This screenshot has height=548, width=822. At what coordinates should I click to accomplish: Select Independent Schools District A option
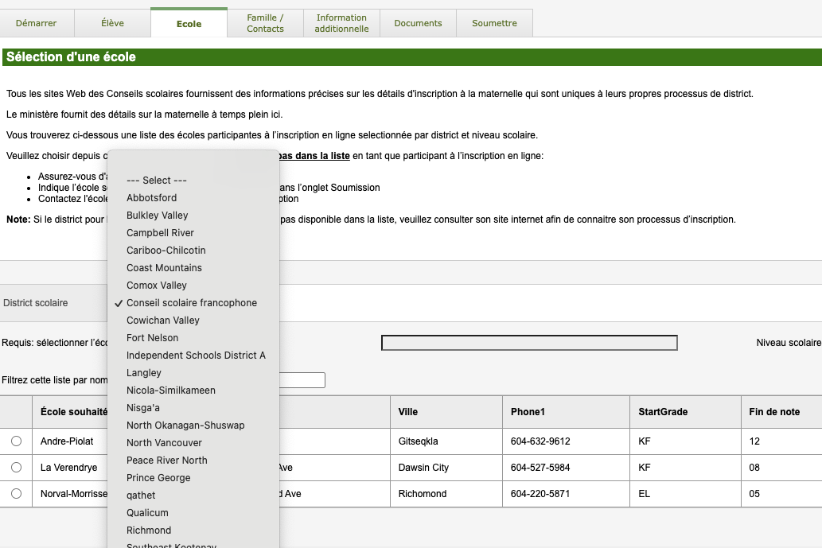[x=196, y=356]
